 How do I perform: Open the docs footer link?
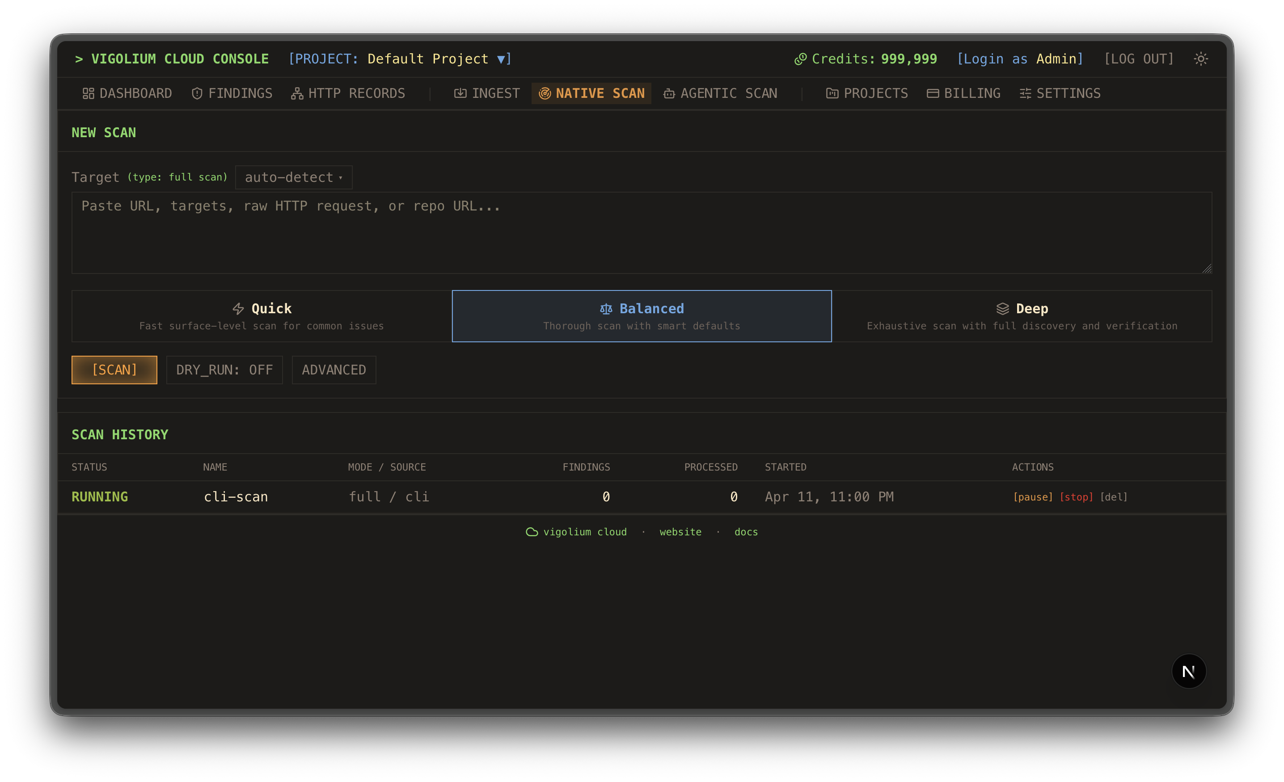coord(746,532)
